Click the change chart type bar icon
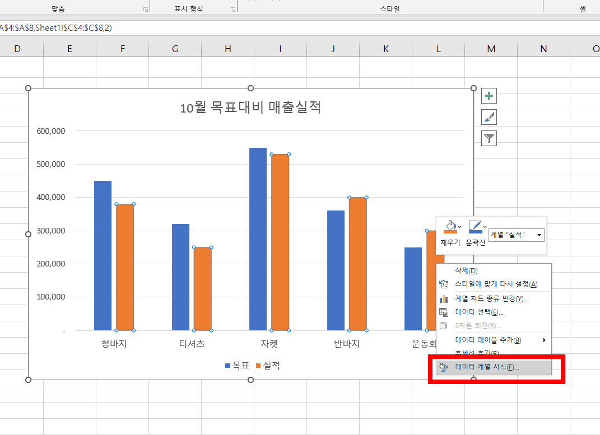Viewport: 600px width, 435px height. [x=444, y=298]
